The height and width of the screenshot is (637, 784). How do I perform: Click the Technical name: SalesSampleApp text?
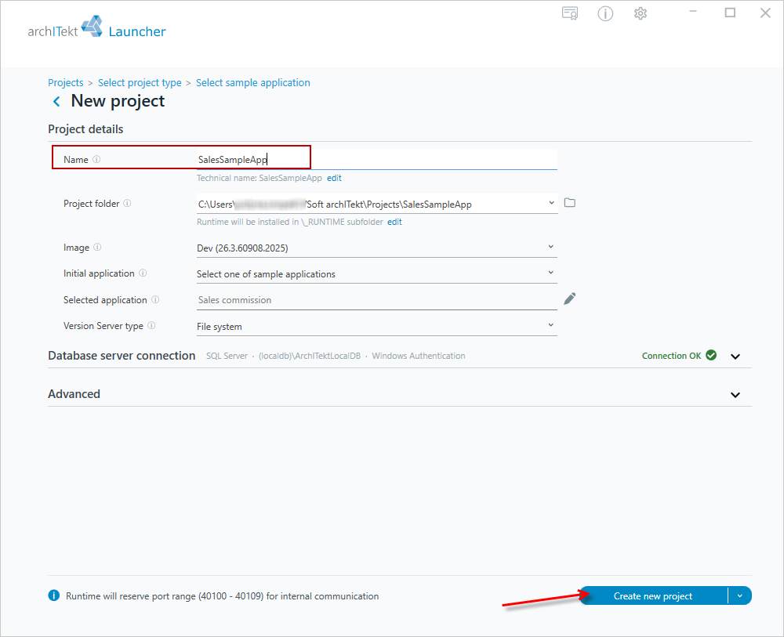coord(260,178)
